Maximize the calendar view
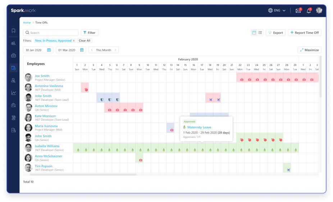The width and height of the screenshot is (333, 202). click(309, 50)
